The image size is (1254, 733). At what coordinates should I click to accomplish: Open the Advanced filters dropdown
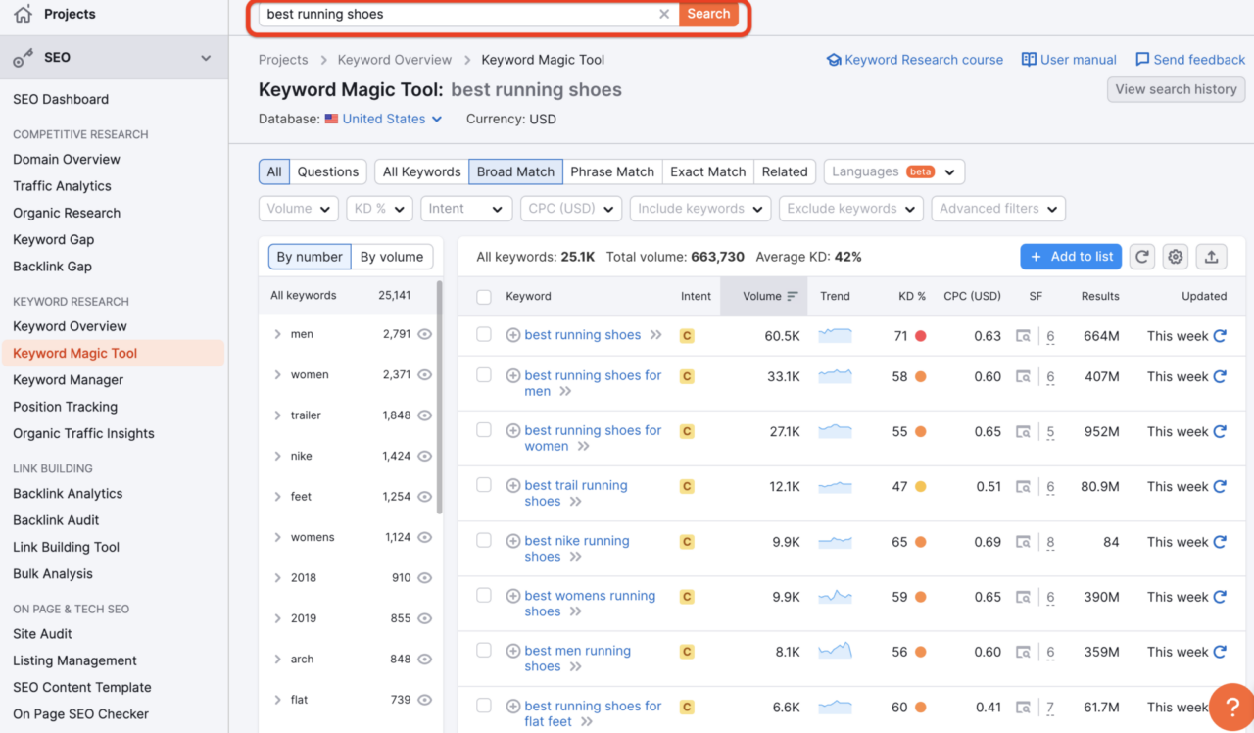(998, 209)
